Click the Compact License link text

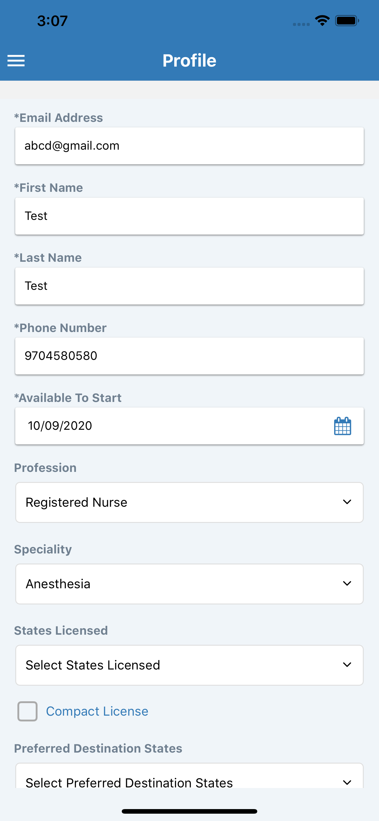tap(97, 711)
